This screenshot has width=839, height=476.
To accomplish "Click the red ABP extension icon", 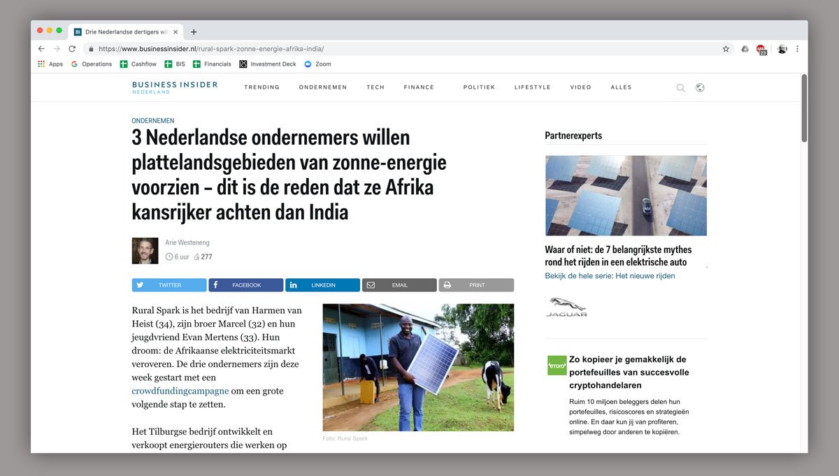I will click(x=761, y=50).
